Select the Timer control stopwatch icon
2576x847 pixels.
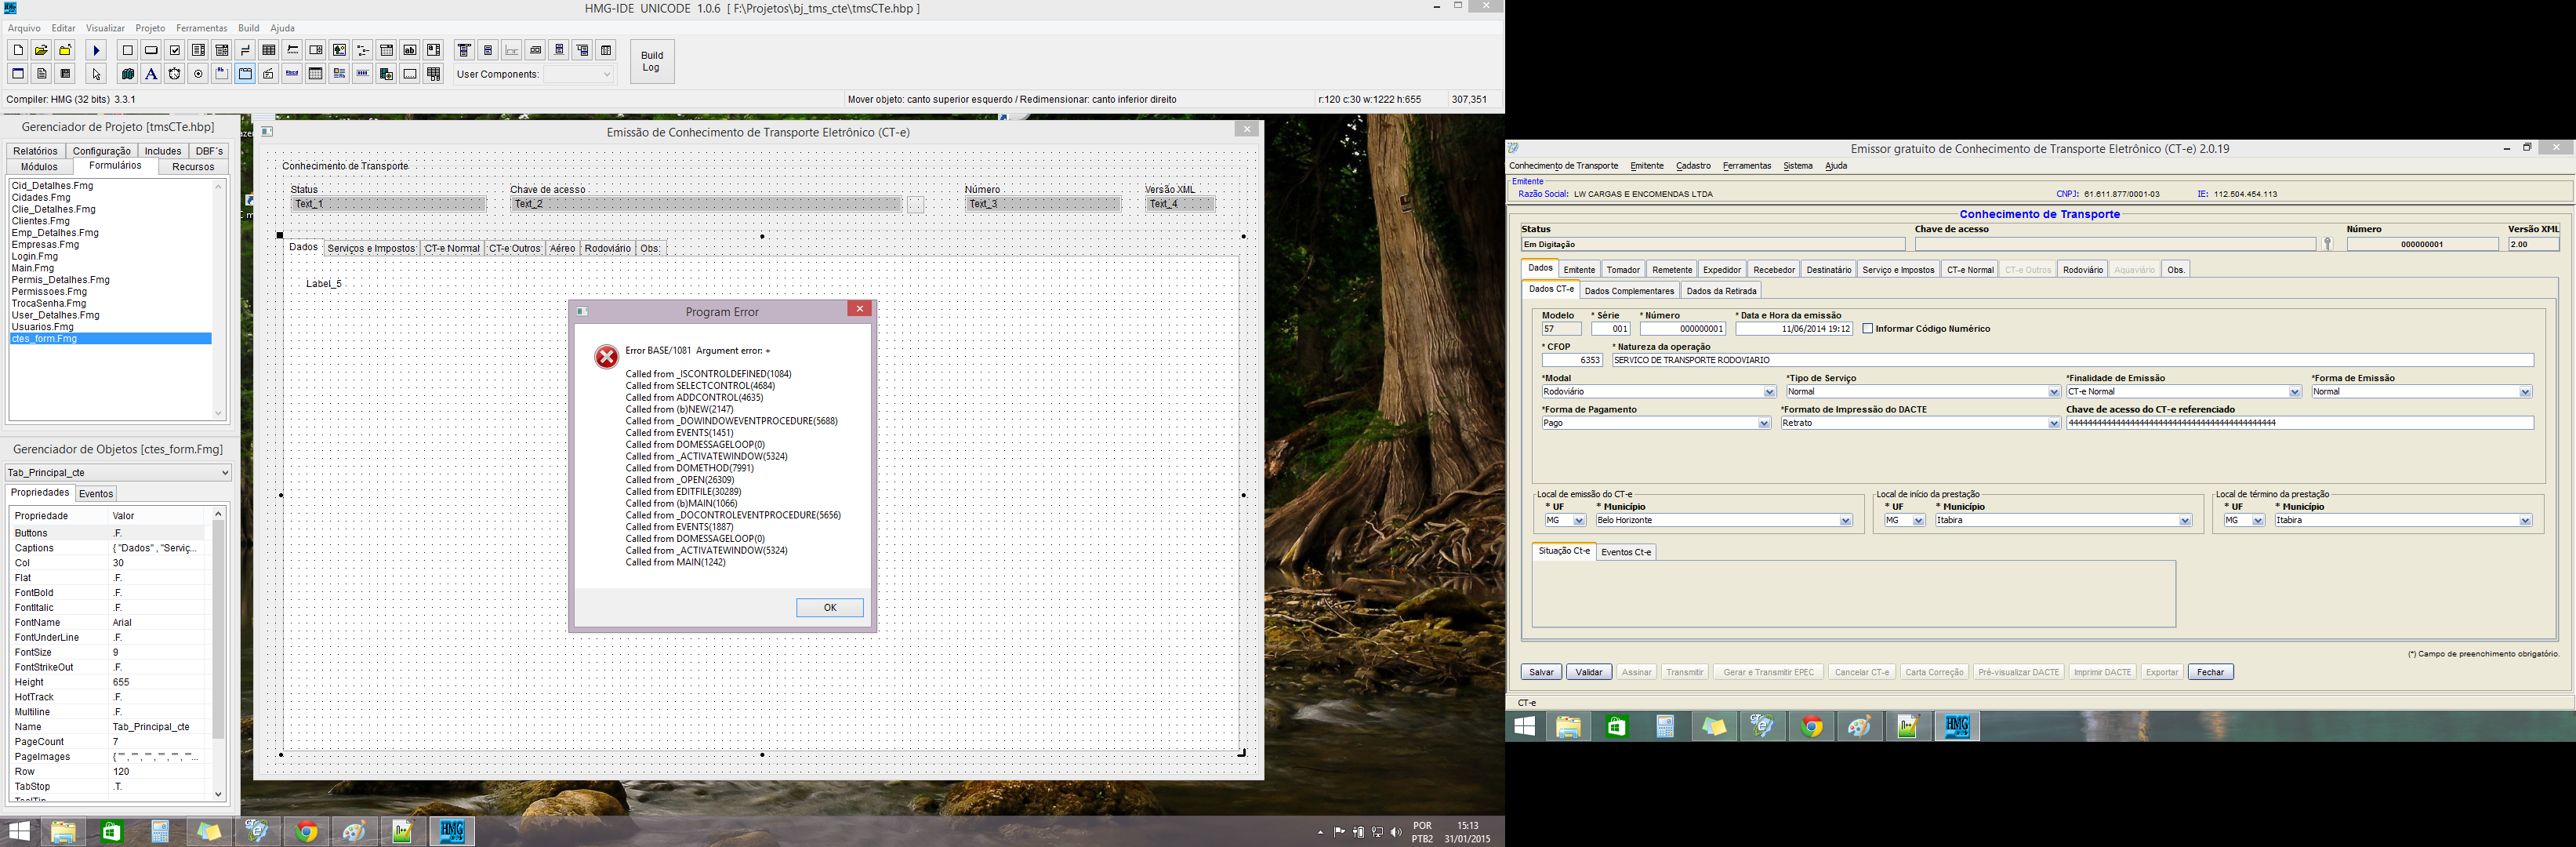tap(174, 74)
